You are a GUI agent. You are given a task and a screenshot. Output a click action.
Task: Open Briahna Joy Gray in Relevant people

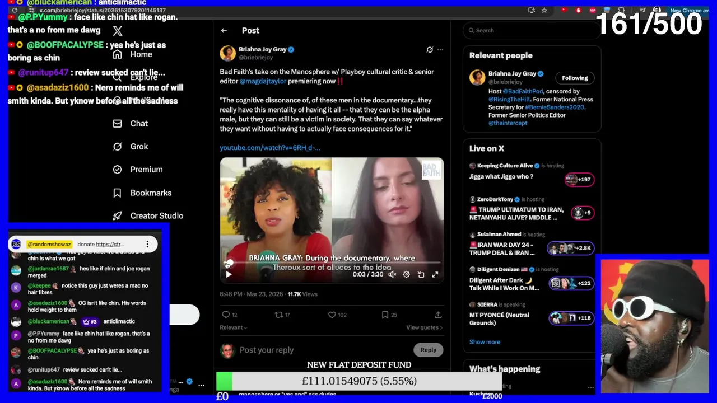(x=512, y=74)
